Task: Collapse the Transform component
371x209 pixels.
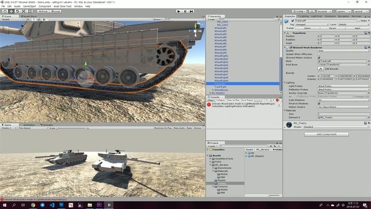Action: (285, 33)
